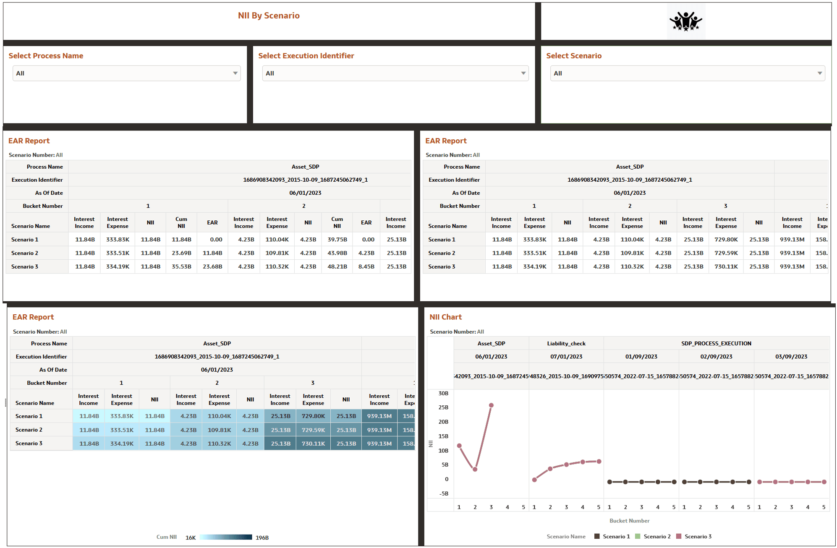
Task: Click the Scenario 3 legend swatch
Action: click(679, 536)
